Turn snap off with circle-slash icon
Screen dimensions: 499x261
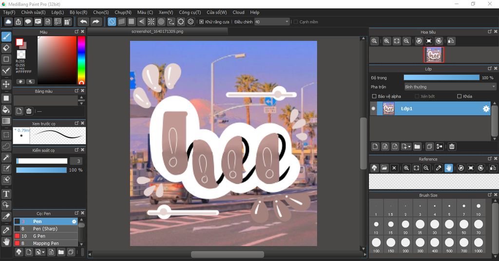(x=112, y=21)
